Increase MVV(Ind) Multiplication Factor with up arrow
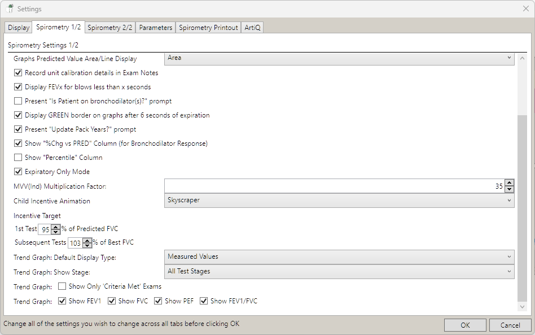This screenshot has width=535, height=335. [x=510, y=182]
